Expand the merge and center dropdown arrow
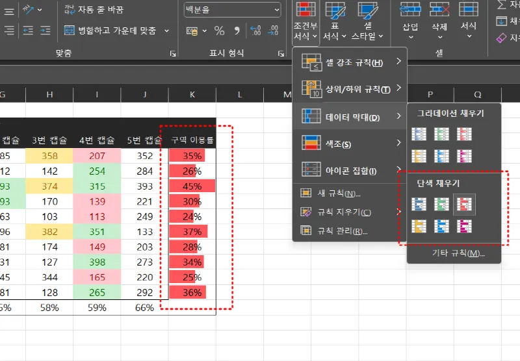Viewport: 520px width, 361px height. click(x=166, y=31)
